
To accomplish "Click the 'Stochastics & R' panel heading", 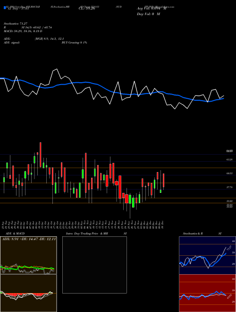I will pyautogui.click(x=193, y=234).
